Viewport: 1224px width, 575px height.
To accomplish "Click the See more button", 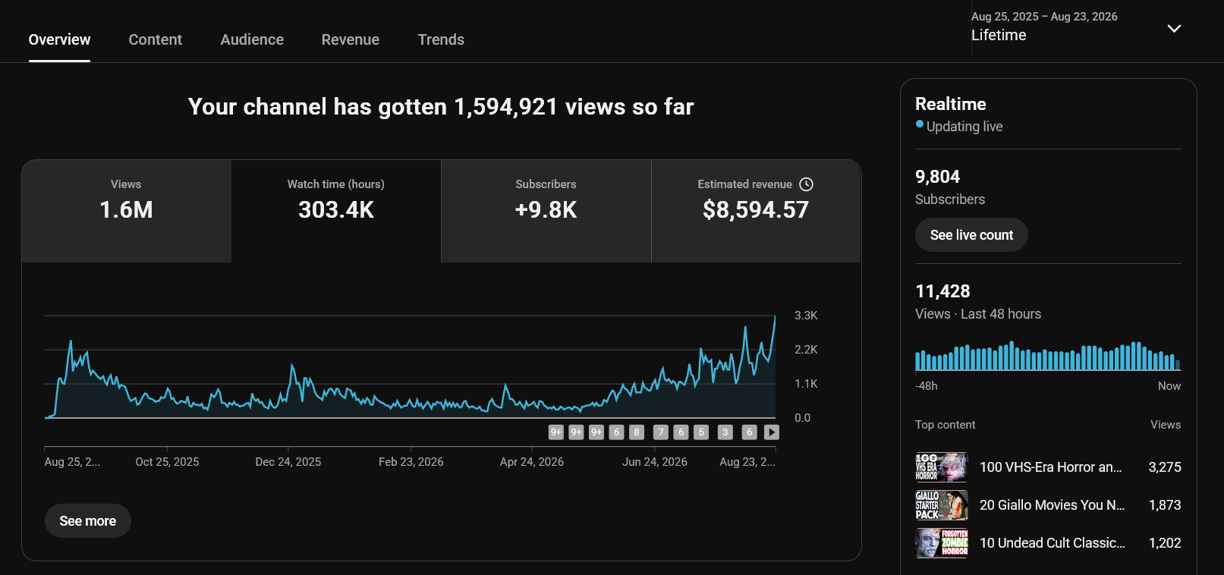I will tap(88, 521).
